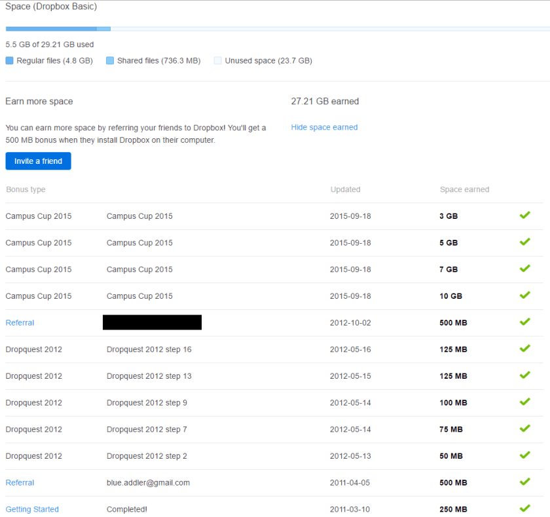Click the Dropquest 2012 step 13 row
The image size is (550, 517).
click(149, 375)
